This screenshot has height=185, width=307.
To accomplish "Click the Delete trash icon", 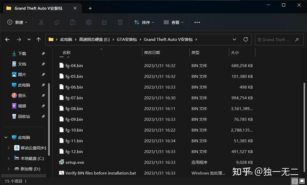I will (x=120, y=22).
